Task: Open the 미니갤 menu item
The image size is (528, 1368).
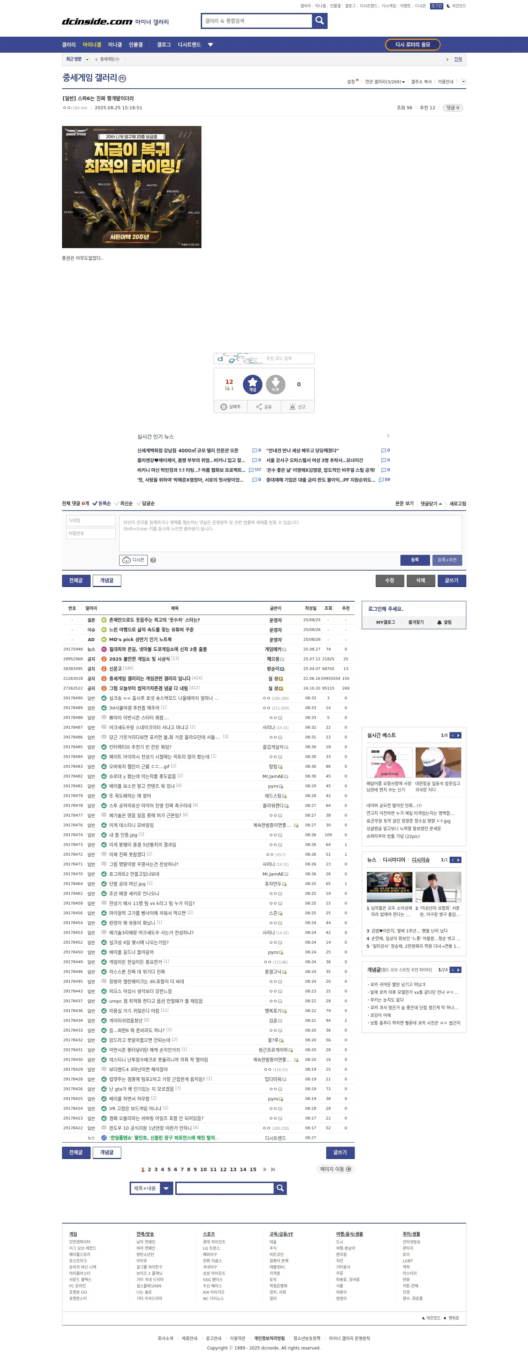Action: pyautogui.click(x=115, y=45)
